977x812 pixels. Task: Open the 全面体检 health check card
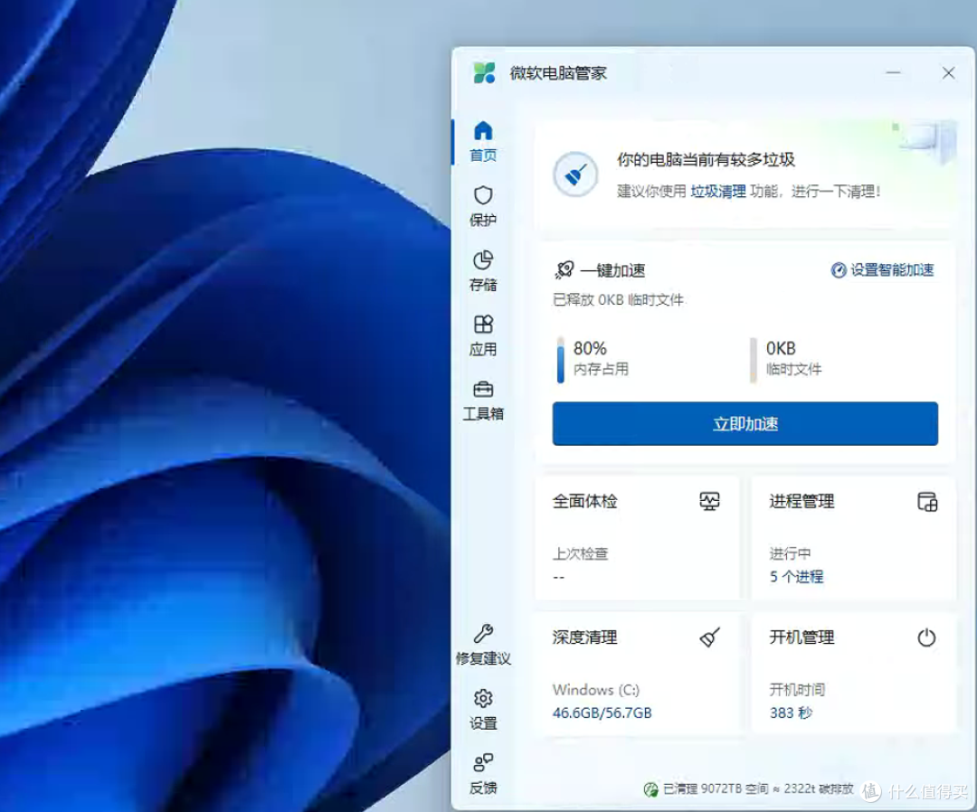pos(638,538)
